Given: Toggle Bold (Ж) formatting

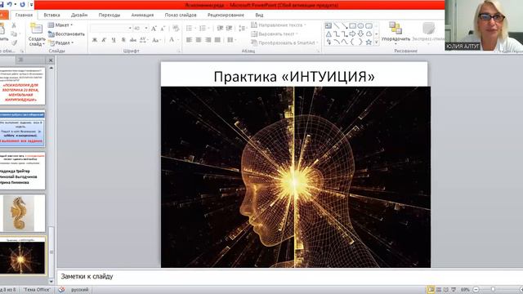Looking at the screenshot, I should click(x=95, y=40).
